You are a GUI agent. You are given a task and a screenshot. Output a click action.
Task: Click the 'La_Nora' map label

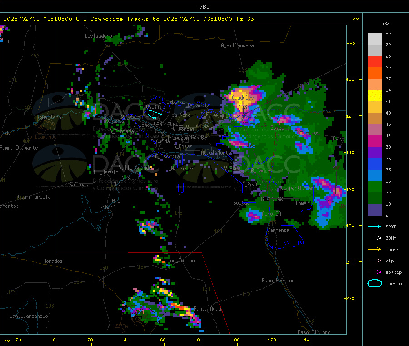[181, 115]
